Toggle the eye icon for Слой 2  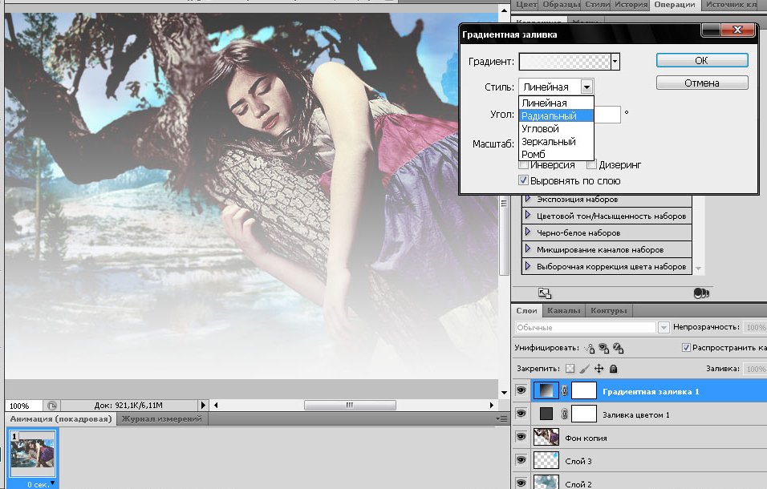click(521, 483)
